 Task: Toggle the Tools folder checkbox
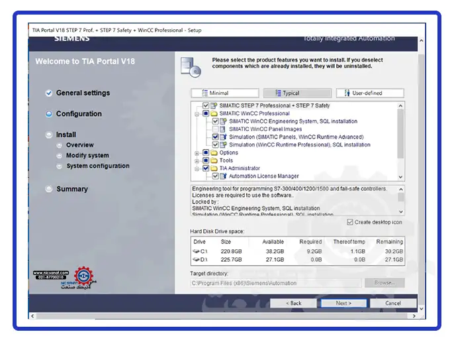coord(206,160)
